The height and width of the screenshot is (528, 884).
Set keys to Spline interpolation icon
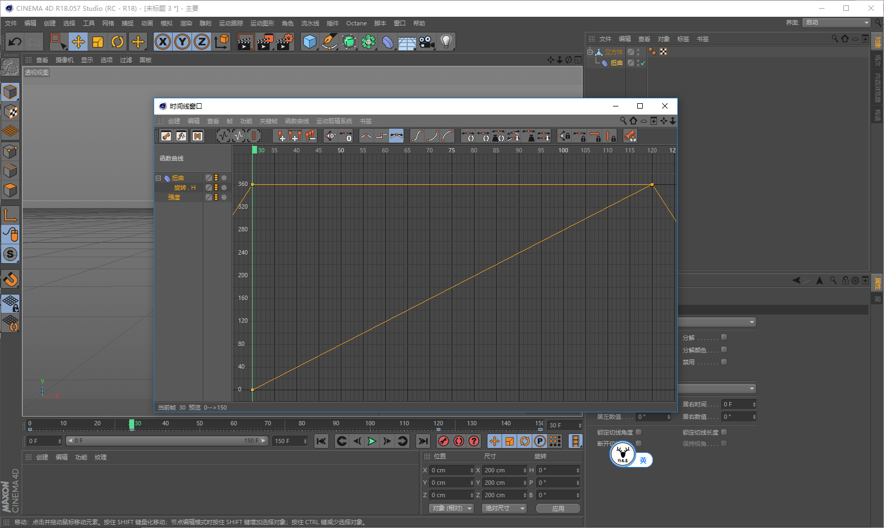(397, 136)
